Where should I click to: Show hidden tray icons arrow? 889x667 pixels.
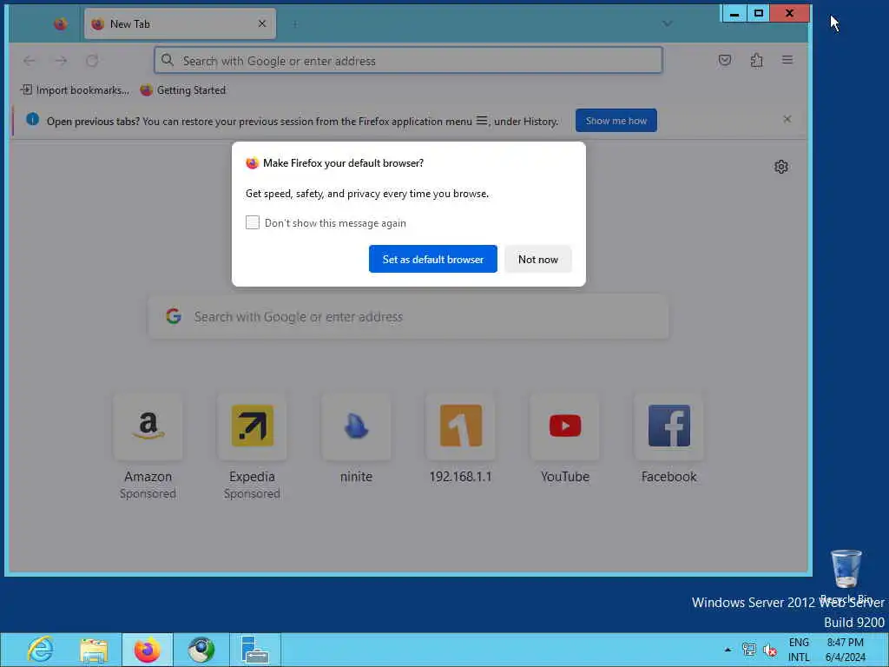(728, 650)
